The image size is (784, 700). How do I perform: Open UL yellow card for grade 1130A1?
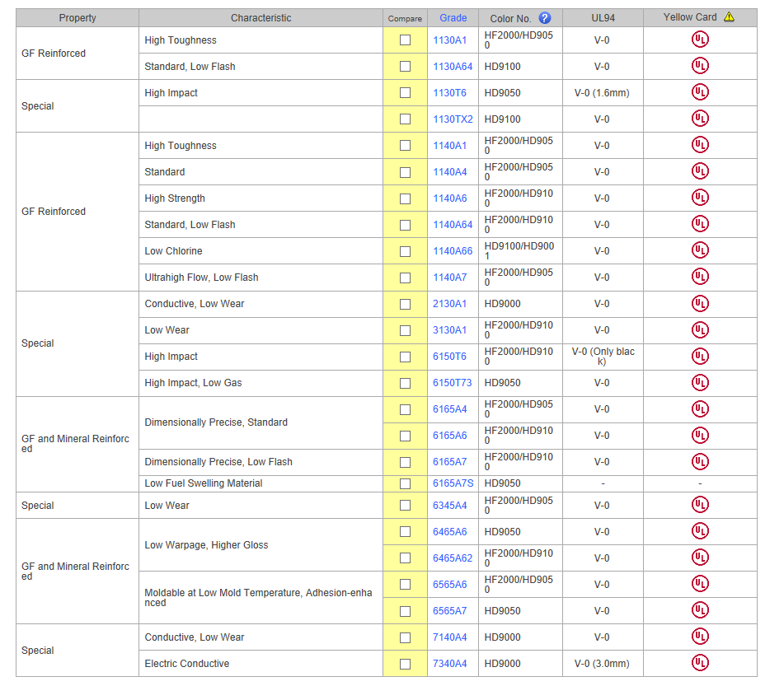pos(700,40)
